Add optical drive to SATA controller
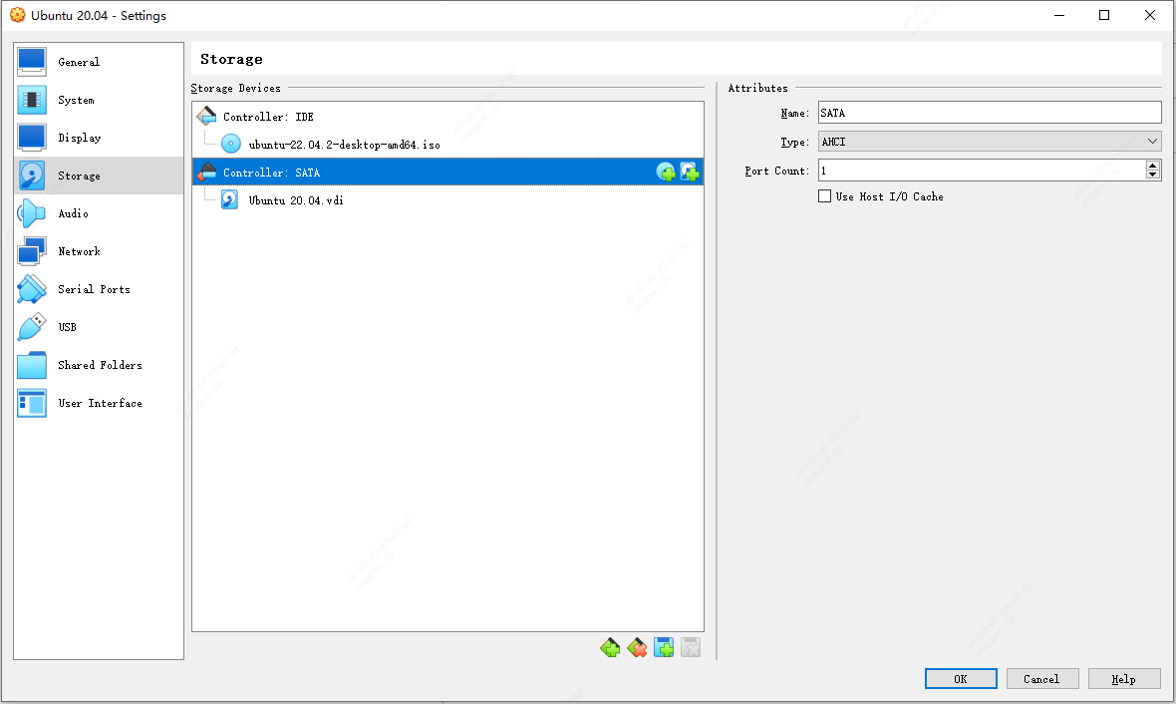Viewport: 1176px width, 704px height. 666,172
